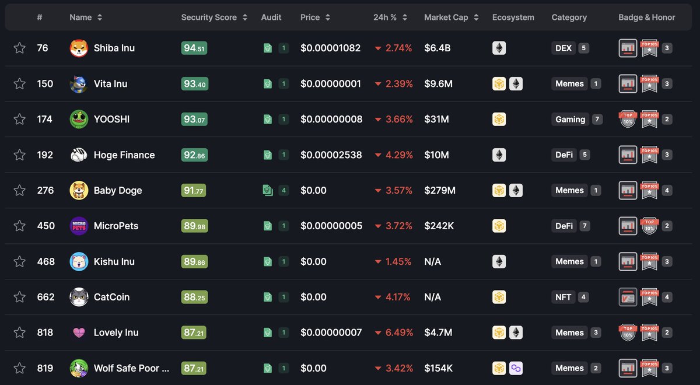This screenshot has width=700, height=385.
Task: Open Shiba Inu's 94.51 security score
Action: click(195, 48)
